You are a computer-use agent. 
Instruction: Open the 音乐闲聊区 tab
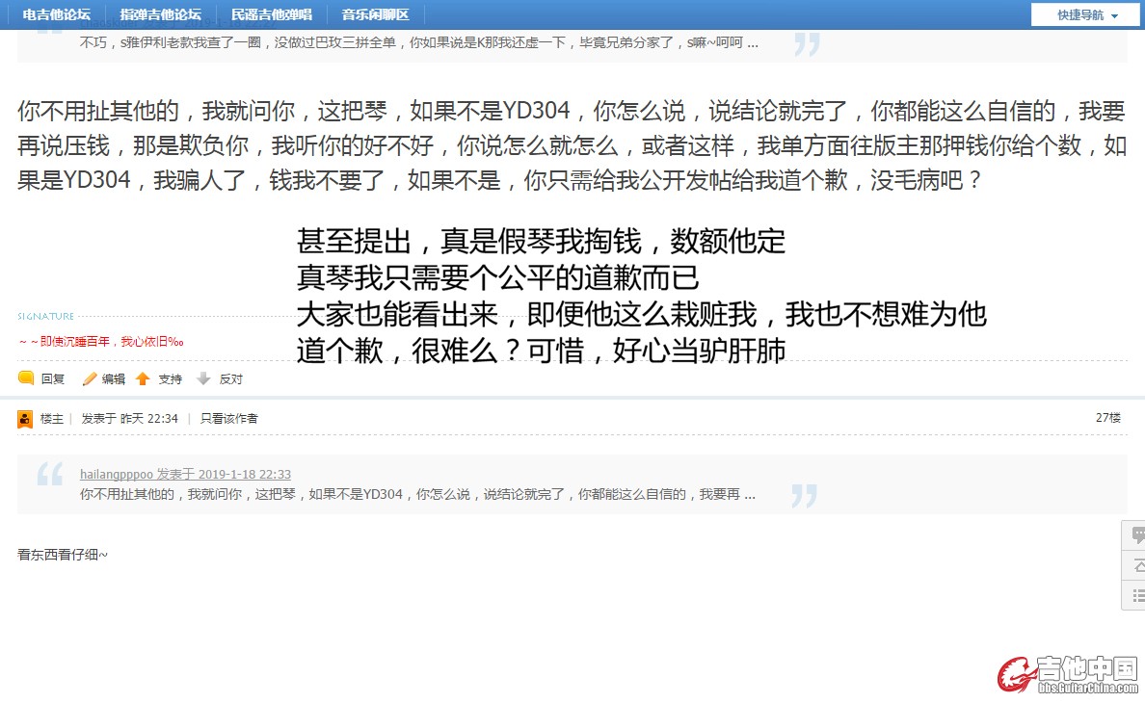point(375,14)
